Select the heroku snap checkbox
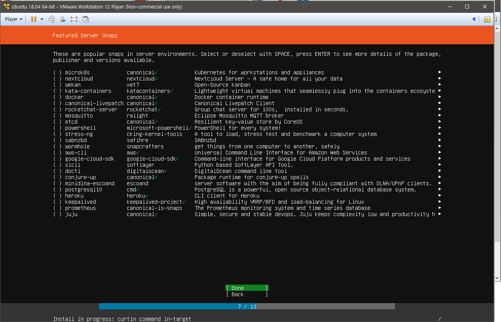Image resolution: width=501 pixels, height=322 pixels. click(57, 196)
